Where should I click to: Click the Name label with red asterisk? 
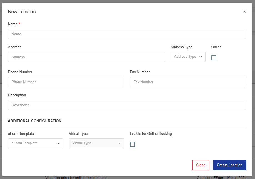pos(14,24)
